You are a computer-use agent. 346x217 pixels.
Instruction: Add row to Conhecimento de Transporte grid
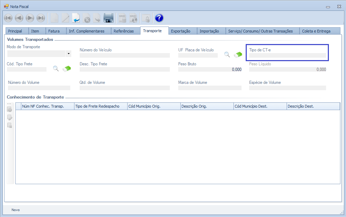pyautogui.click(x=9, y=109)
